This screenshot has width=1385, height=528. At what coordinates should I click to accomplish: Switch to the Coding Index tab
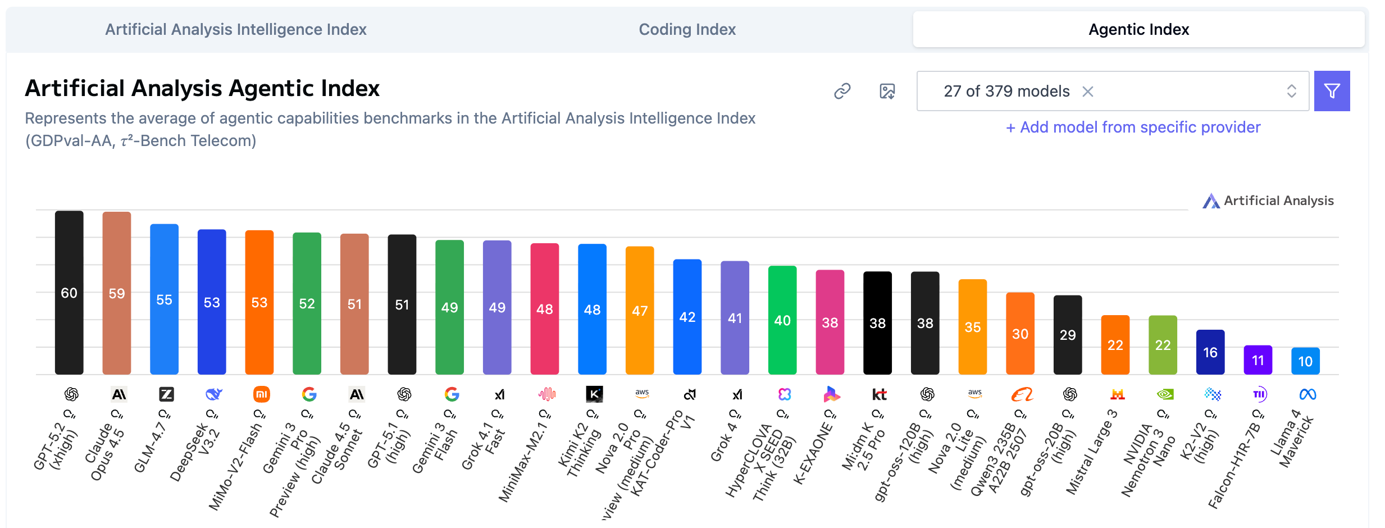point(687,29)
